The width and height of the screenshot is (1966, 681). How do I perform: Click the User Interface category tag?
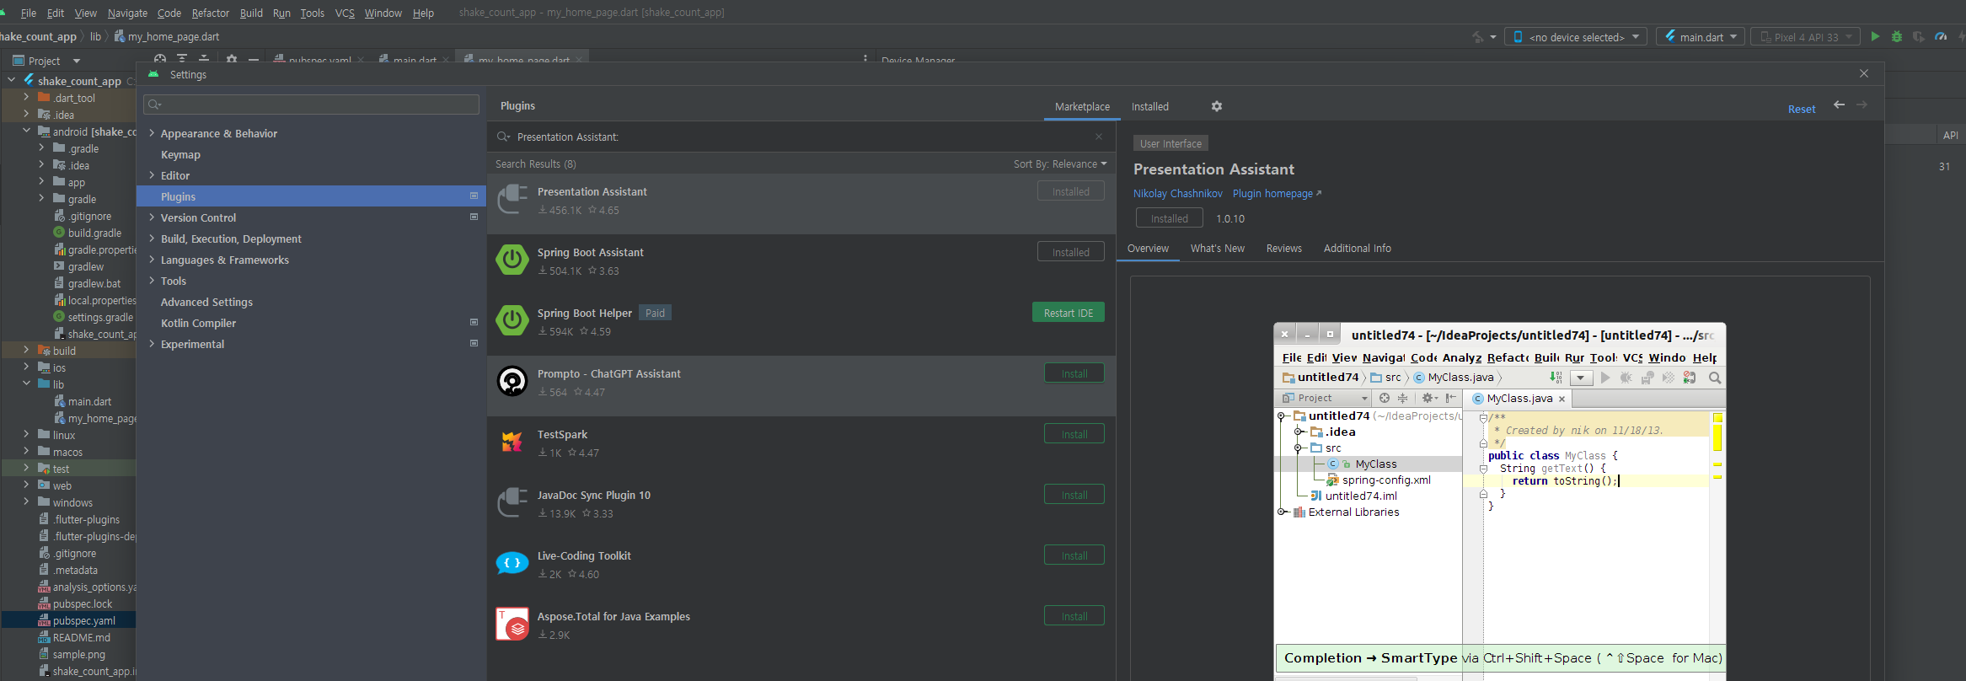(x=1170, y=144)
